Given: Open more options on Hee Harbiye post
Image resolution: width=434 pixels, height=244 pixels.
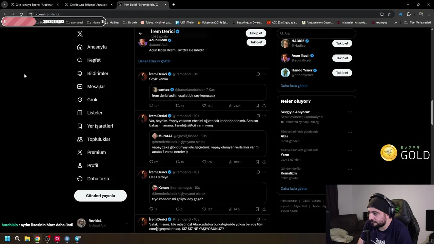Looking at the screenshot, I should click(x=264, y=172).
